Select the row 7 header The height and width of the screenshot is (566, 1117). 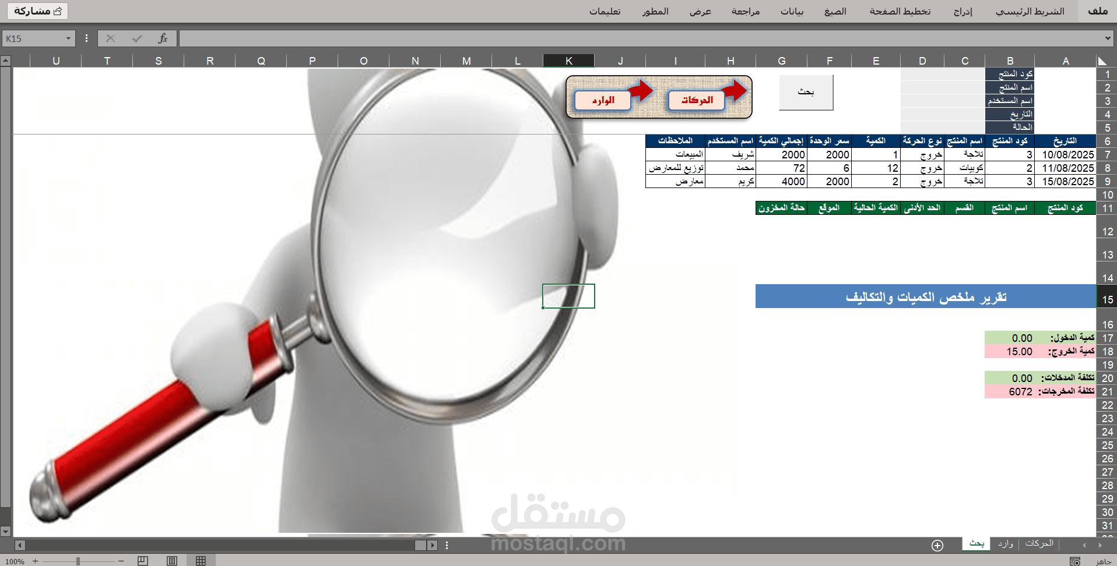(1107, 155)
